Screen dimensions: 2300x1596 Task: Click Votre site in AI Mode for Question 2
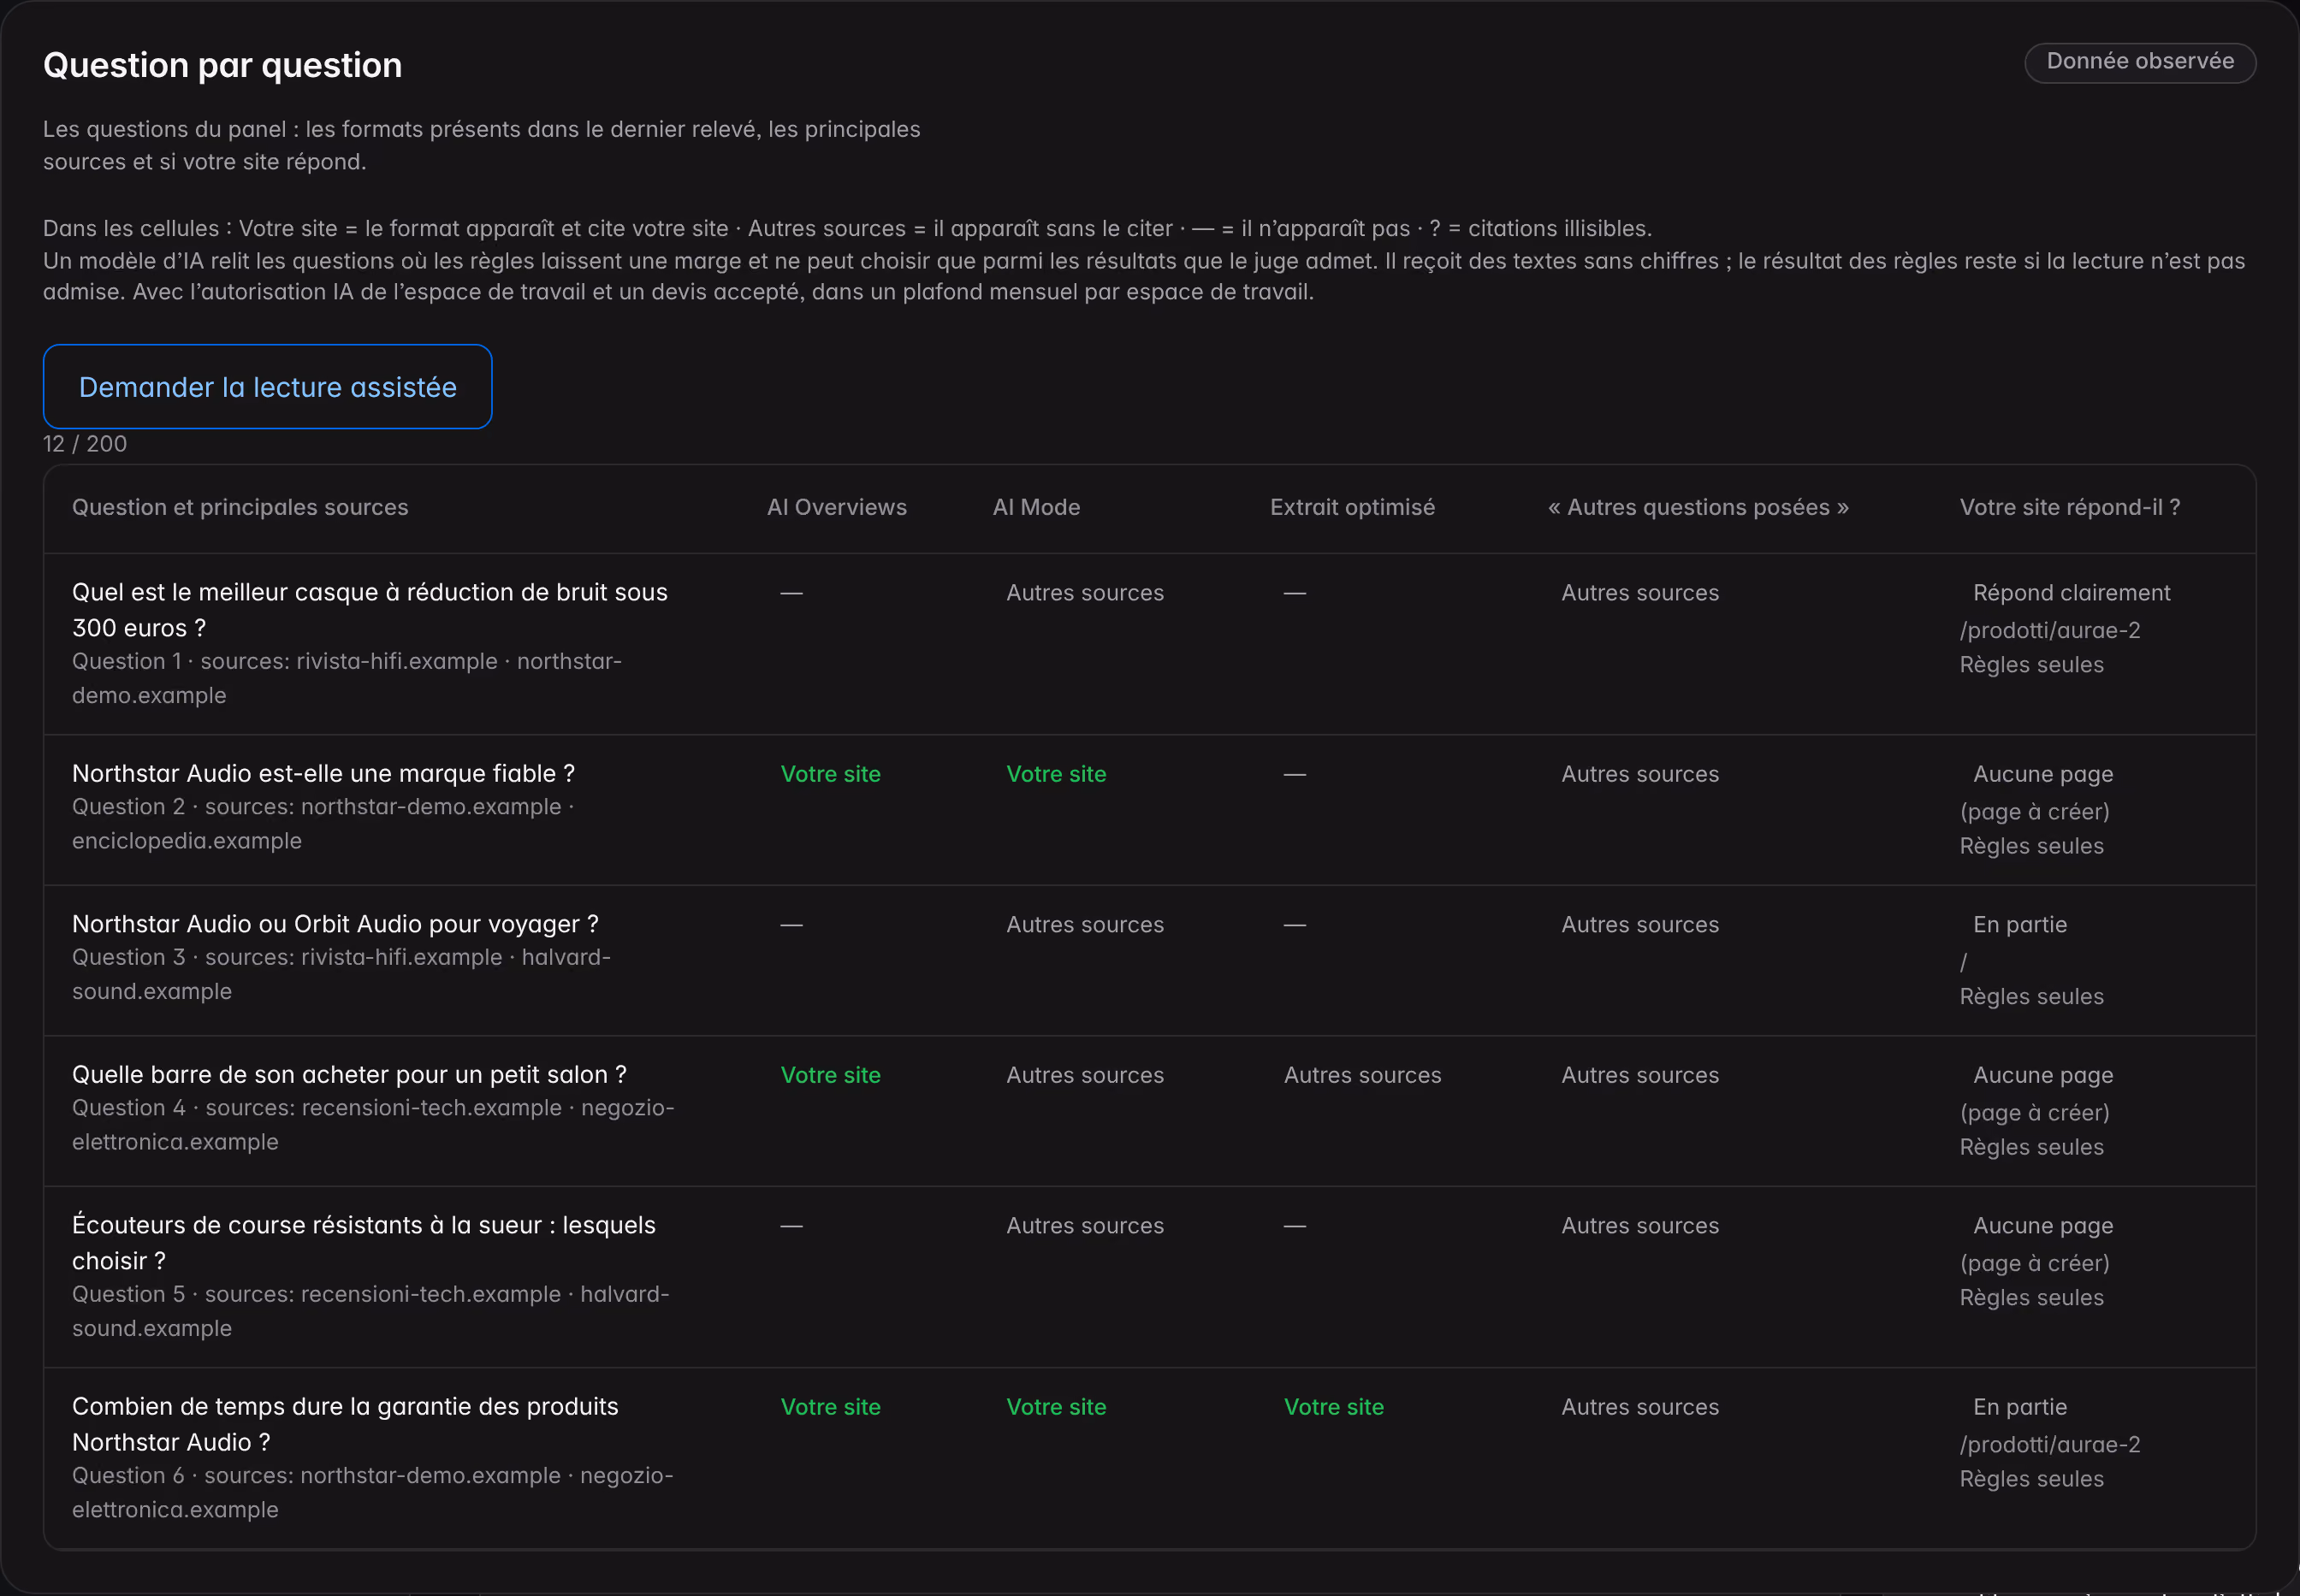(1056, 774)
